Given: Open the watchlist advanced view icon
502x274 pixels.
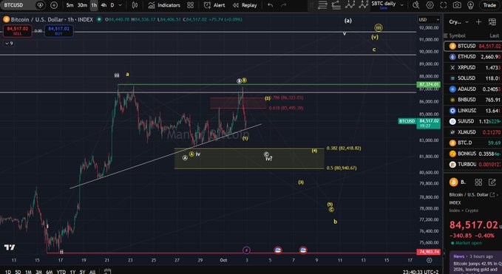Looking at the screenshot, I should [x=492, y=21].
